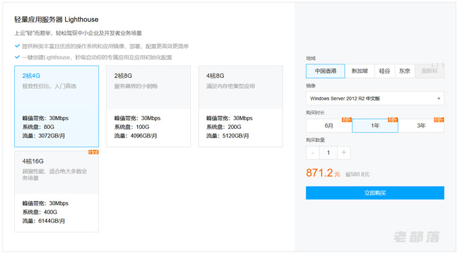Select 3年 purchase duration

421,126
